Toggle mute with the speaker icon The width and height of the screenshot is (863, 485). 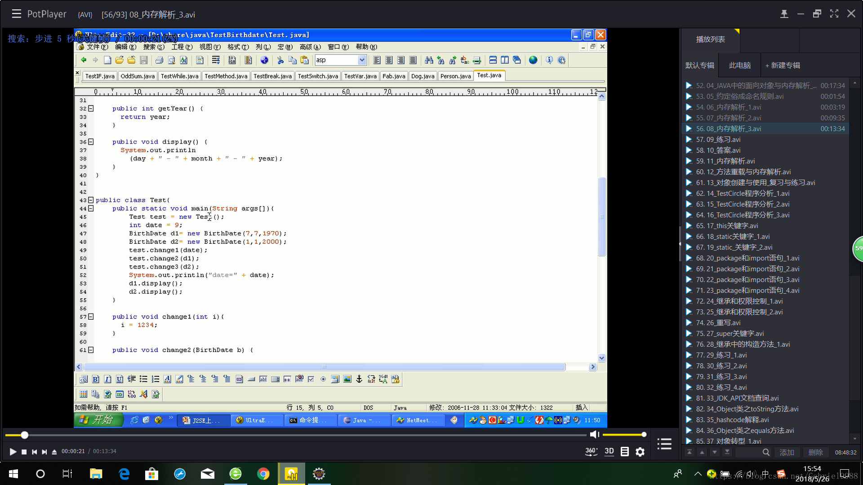tap(594, 434)
